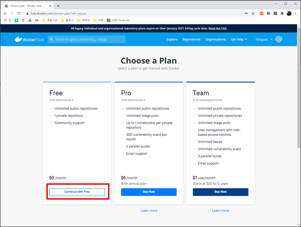Reload the page with refresh icon
This screenshot has height=227, width=301.
(x=19, y=14)
